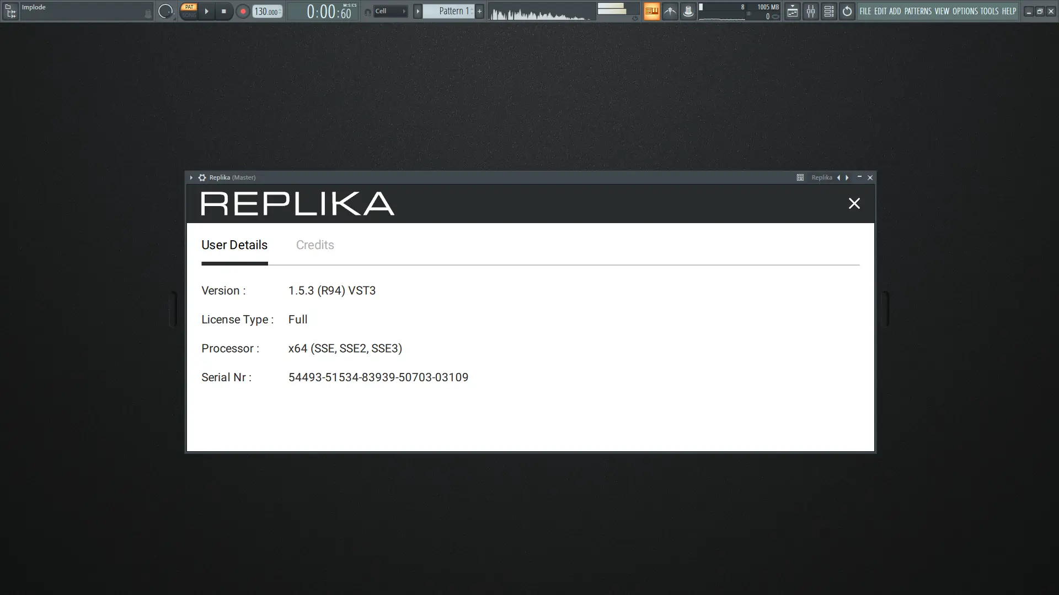
Task: Show the playlist window icon
Action: tap(792, 11)
